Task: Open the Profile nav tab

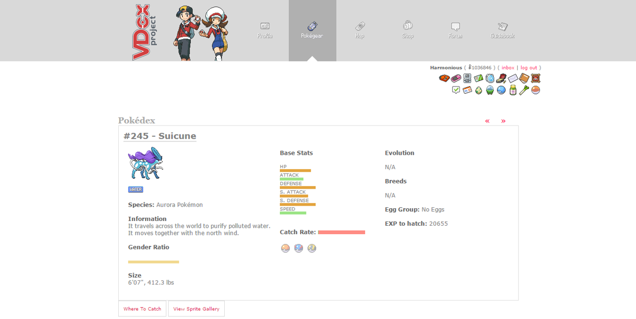Action: [x=264, y=30]
